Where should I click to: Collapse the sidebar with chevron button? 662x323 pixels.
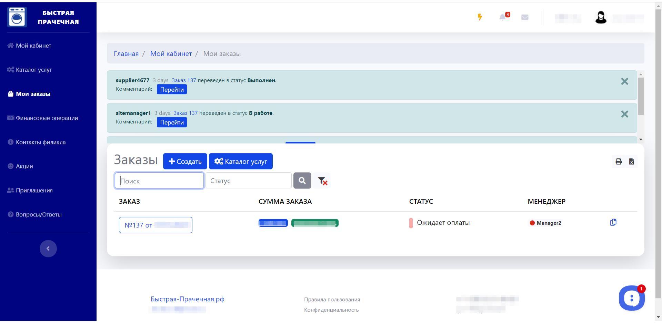48,249
